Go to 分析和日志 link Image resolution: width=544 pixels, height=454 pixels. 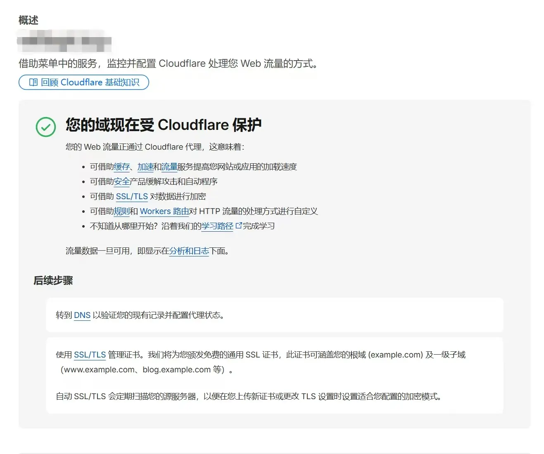click(189, 251)
